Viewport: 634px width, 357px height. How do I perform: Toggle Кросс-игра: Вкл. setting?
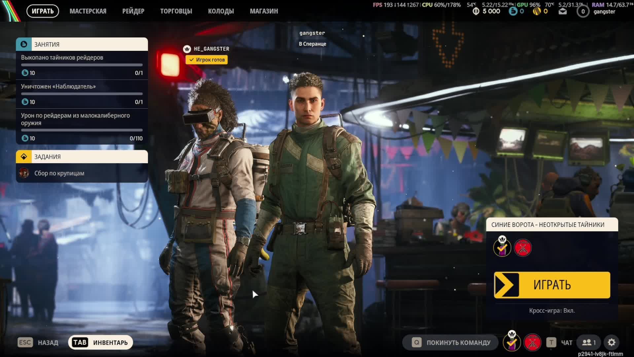552,311
